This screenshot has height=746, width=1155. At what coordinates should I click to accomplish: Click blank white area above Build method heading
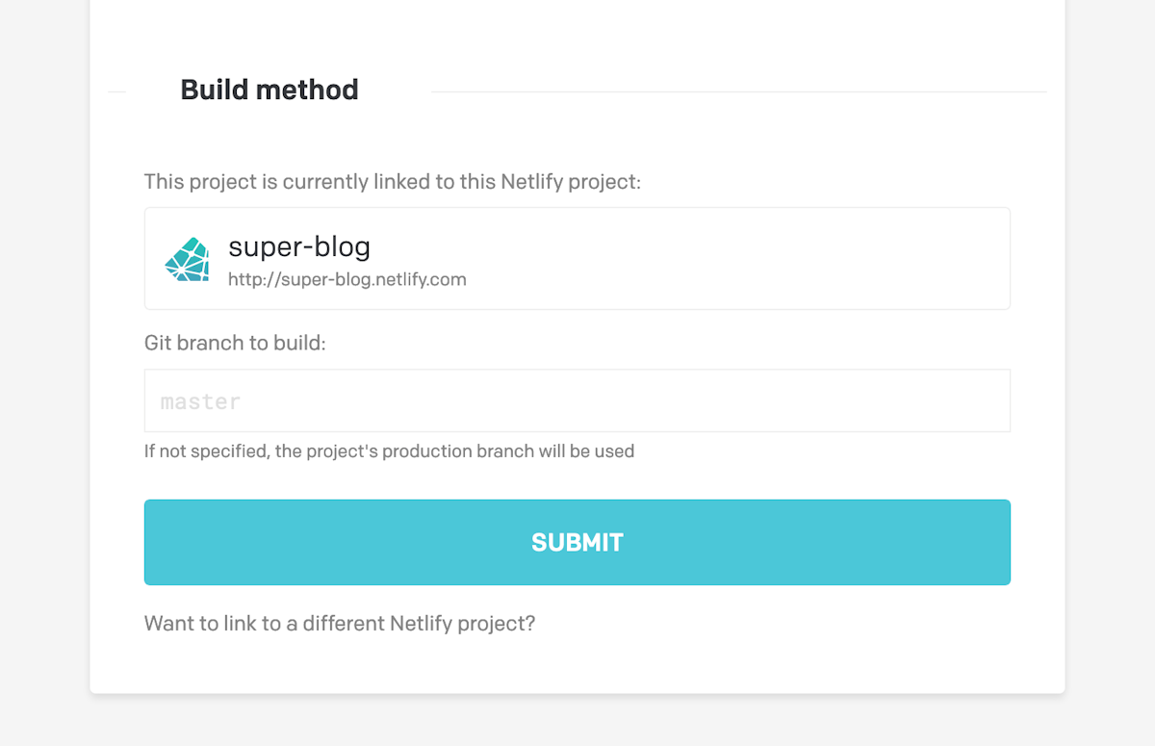click(x=577, y=34)
